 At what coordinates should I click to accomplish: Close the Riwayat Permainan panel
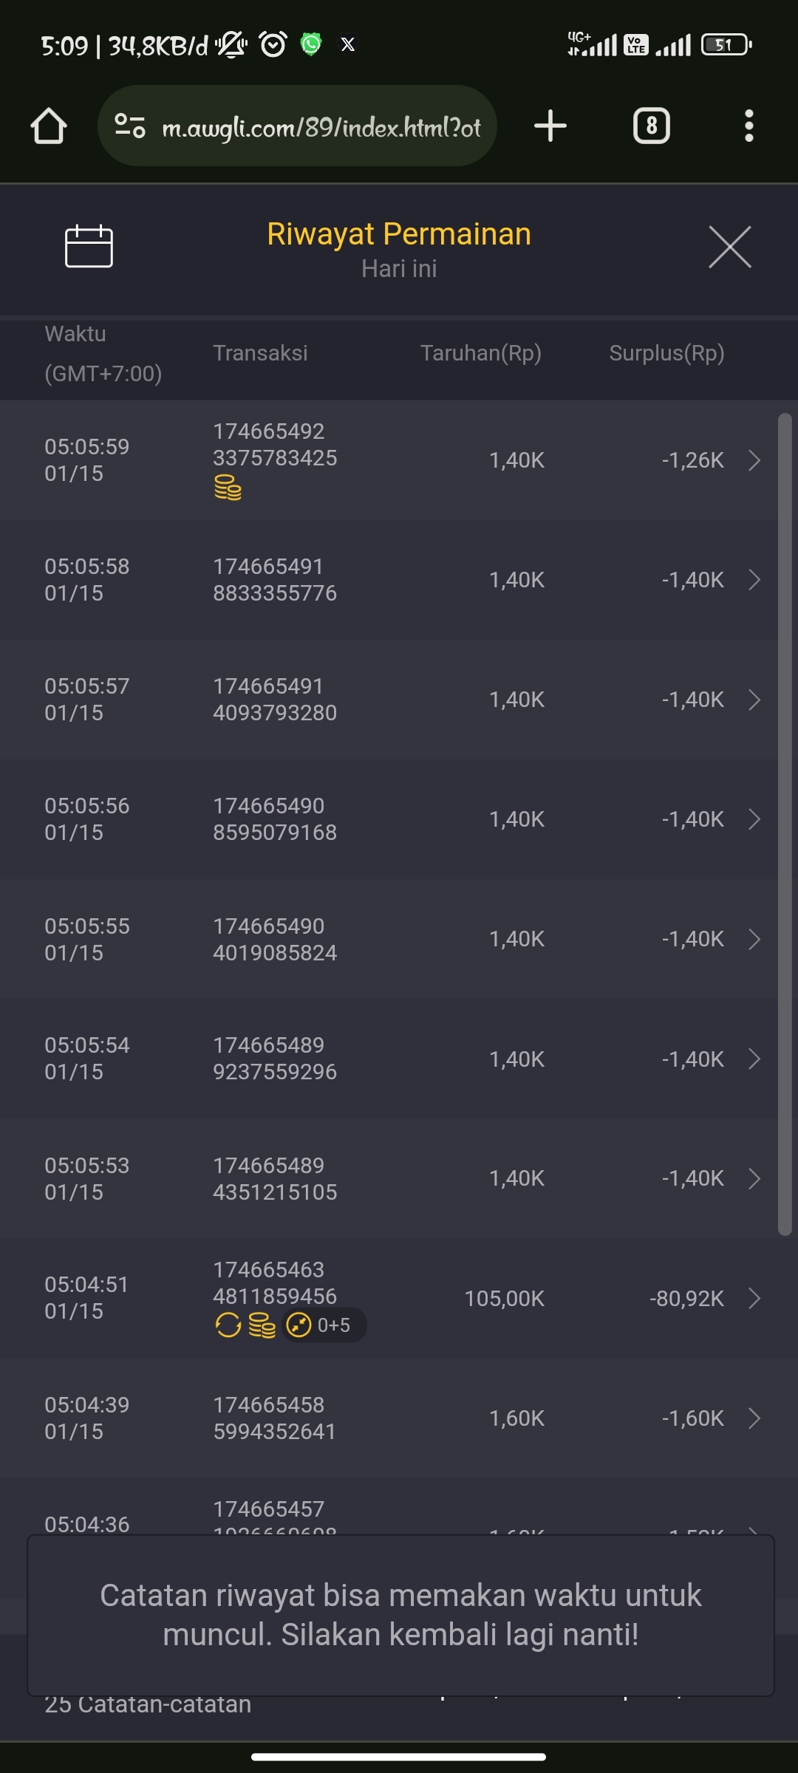[x=729, y=247]
